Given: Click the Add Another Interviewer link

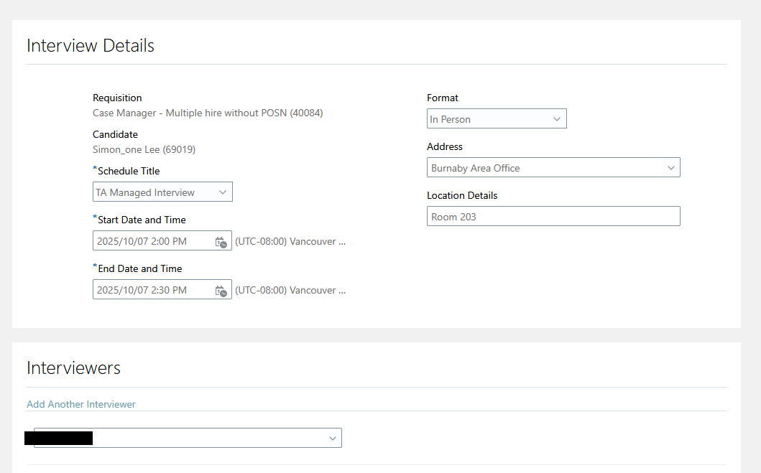Looking at the screenshot, I should pos(81,404).
